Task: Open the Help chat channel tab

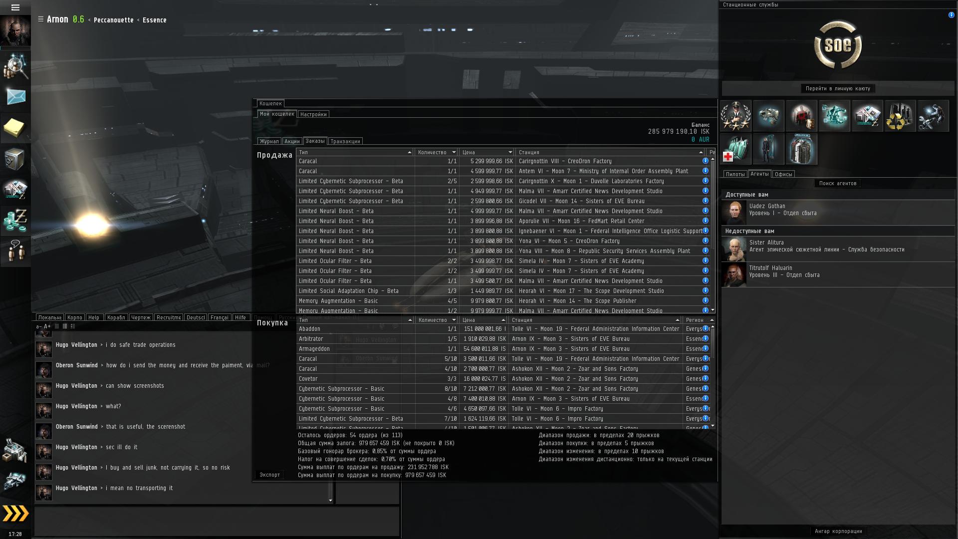Action: [x=94, y=317]
